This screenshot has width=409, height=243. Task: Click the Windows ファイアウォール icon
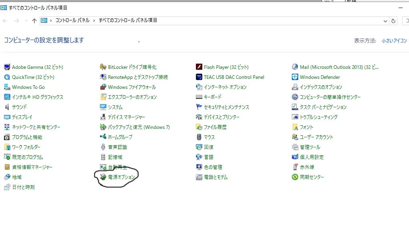coord(103,87)
